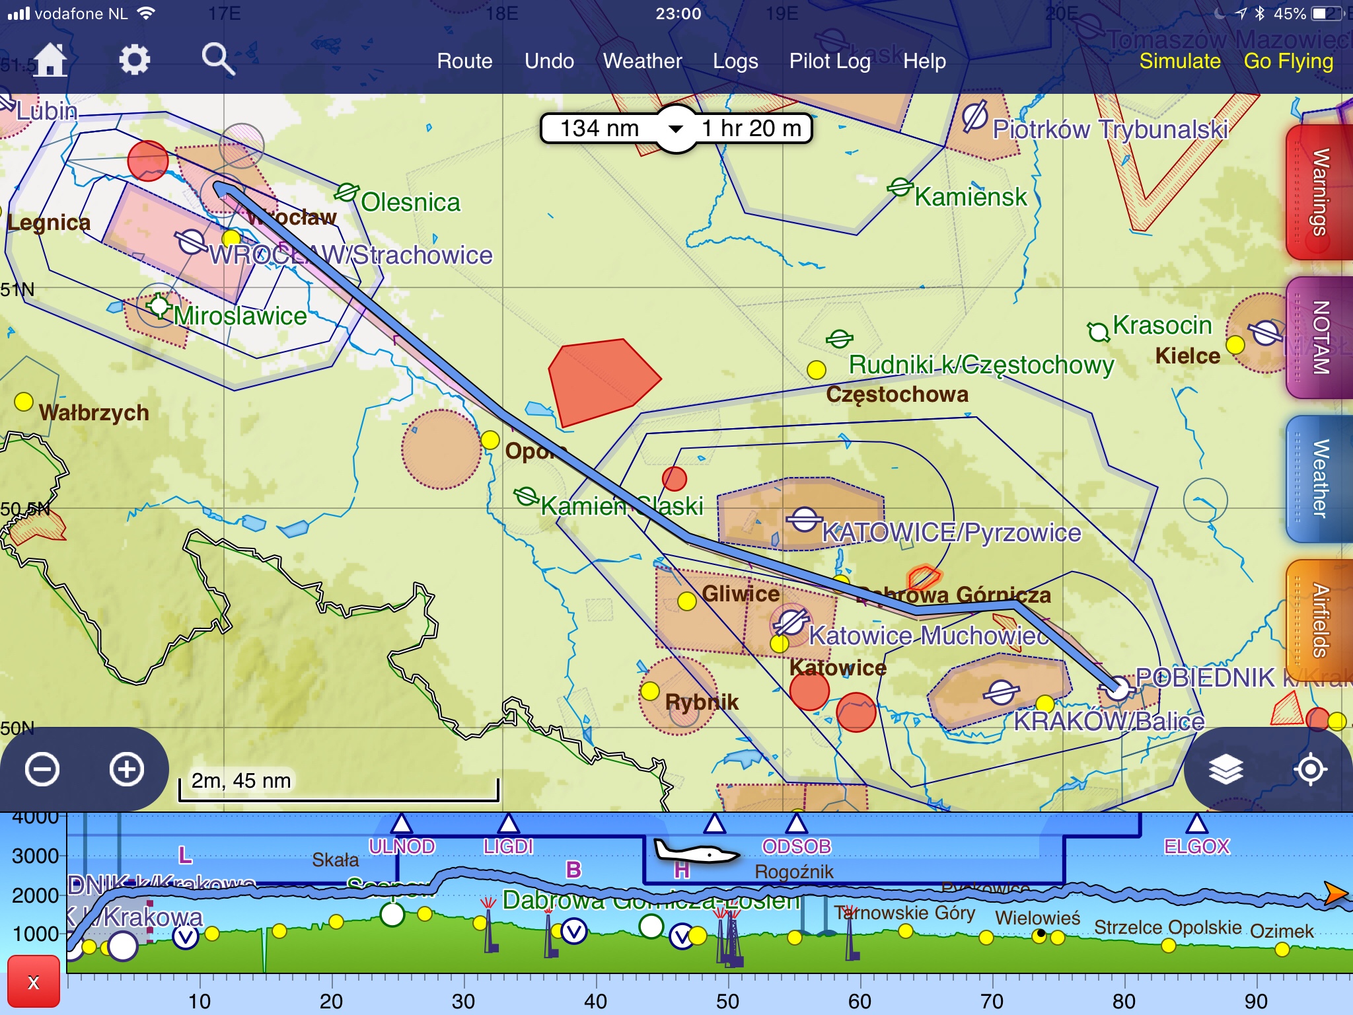Open the Help menu
The width and height of the screenshot is (1353, 1015).
[924, 61]
